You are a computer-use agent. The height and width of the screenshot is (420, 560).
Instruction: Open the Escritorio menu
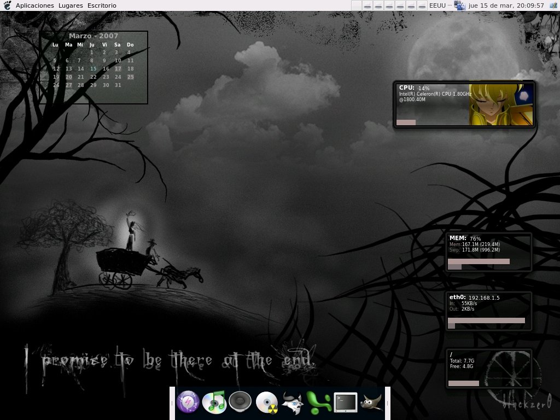102,5
